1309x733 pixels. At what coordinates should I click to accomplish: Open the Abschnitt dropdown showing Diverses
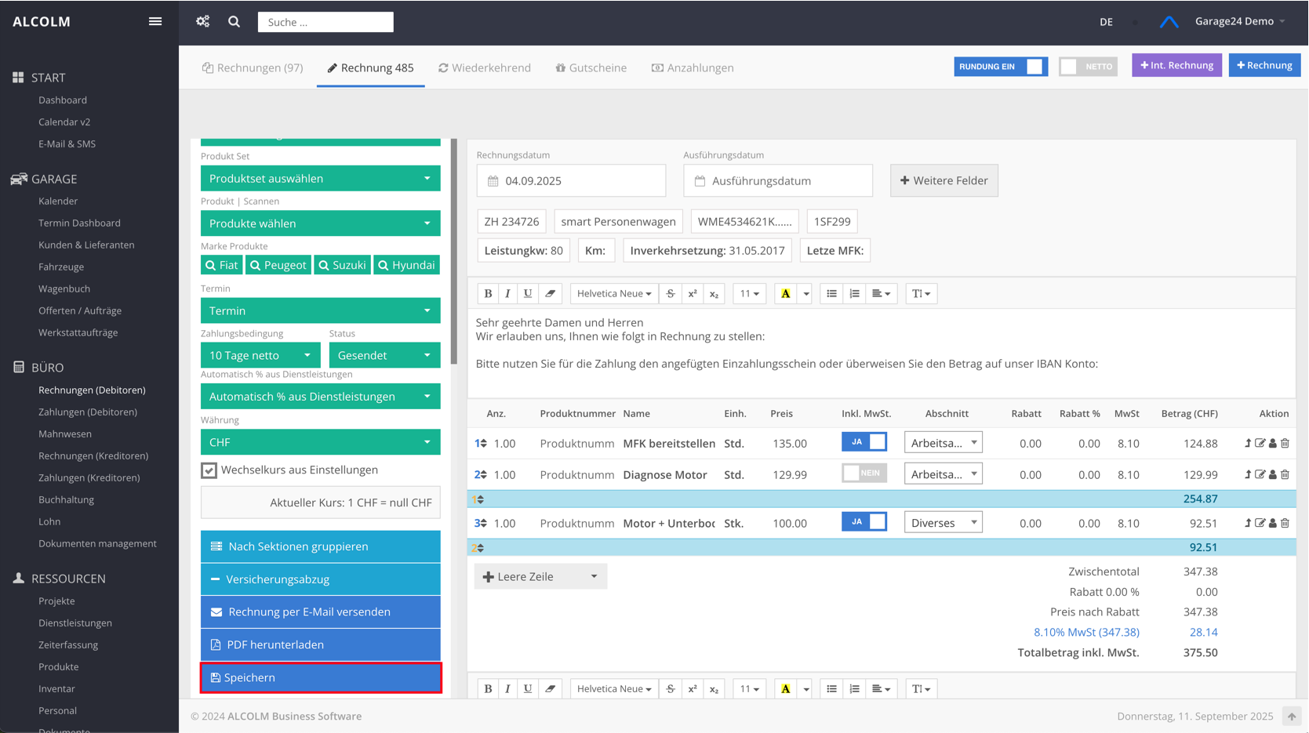point(943,523)
